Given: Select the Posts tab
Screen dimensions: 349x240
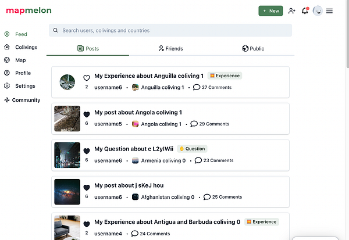Looking at the screenshot, I should (88, 49).
